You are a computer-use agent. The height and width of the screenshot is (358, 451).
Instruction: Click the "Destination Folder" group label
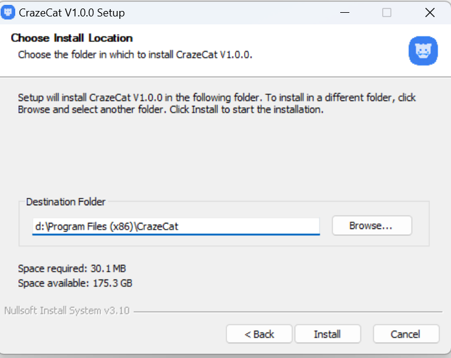(x=66, y=202)
